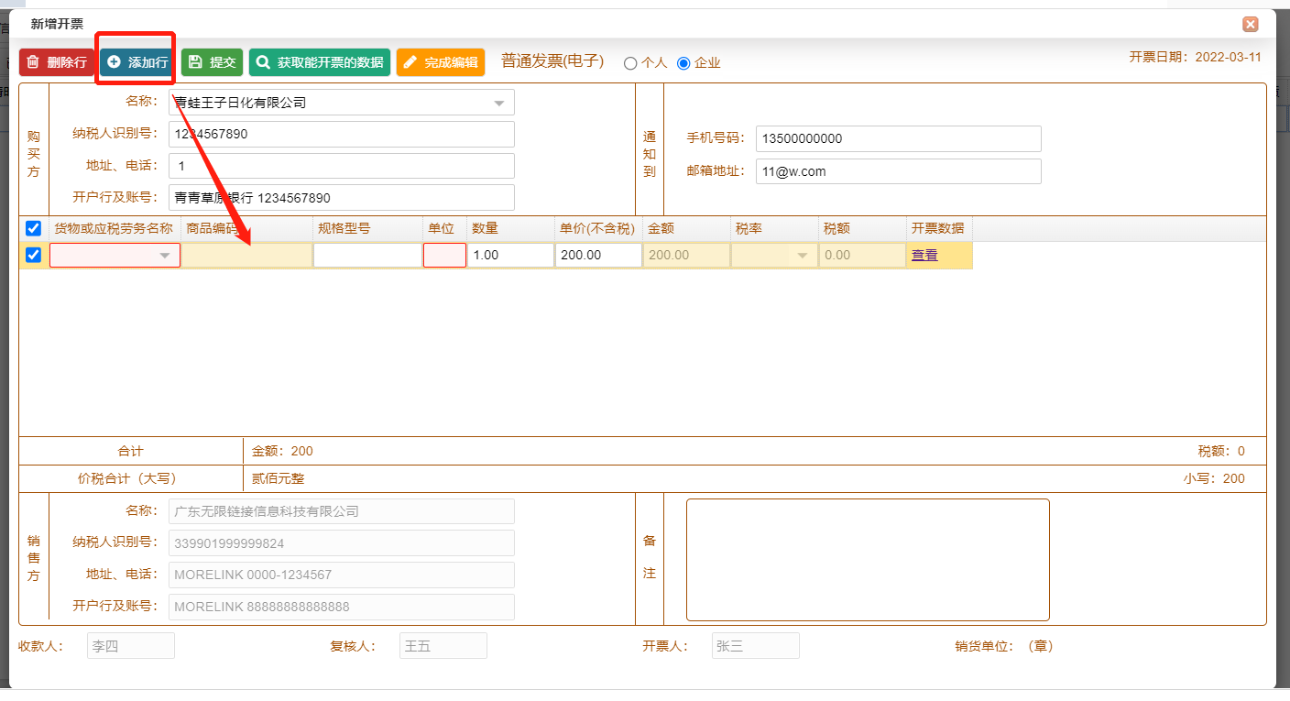Open the 货物或应税劳务名称 dropdown in row

[165, 256]
